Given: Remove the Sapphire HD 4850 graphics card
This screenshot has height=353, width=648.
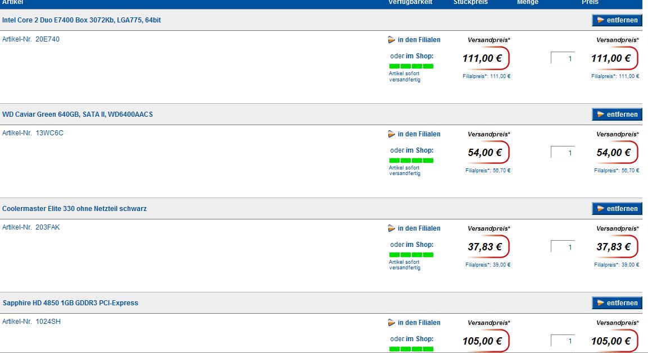Looking at the screenshot, I should tap(617, 303).
